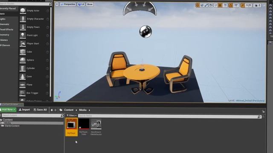Screen dimensions: 273x153
Task: Select the rotate gizmo tool
Action: click(x=202, y=6)
